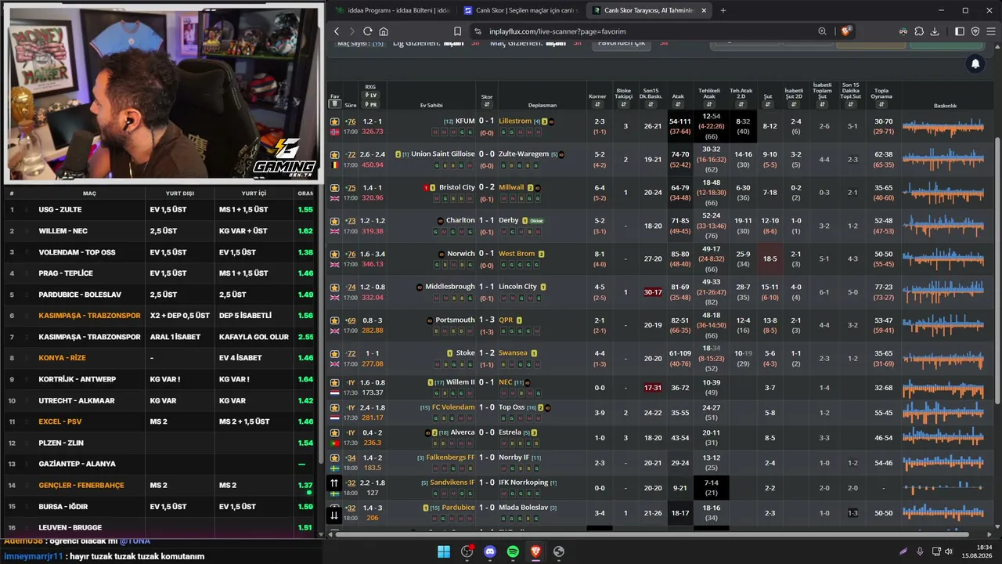Screen dimensions: 1002x564
Task: Sort by the Son15 Dk.Baskı column
Action: (x=651, y=105)
